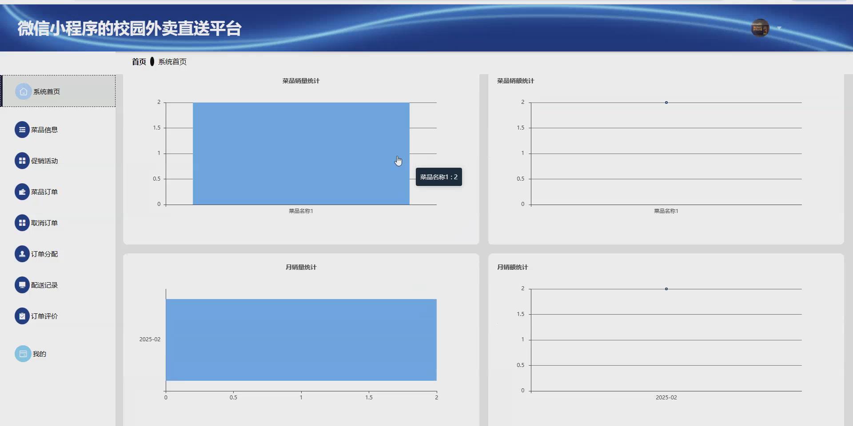Click the card icon beside 我的
This screenshot has width=853, height=426.
[23, 354]
